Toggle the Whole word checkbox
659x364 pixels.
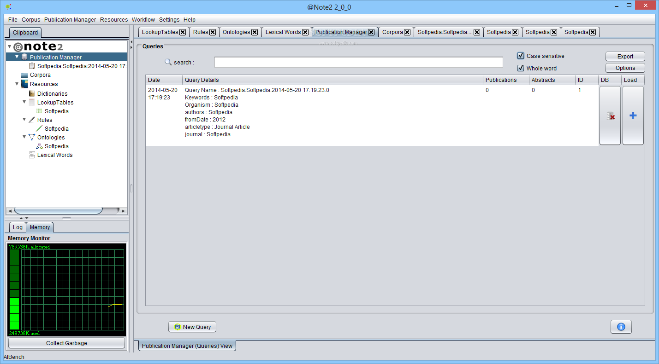[x=521, y=68]
